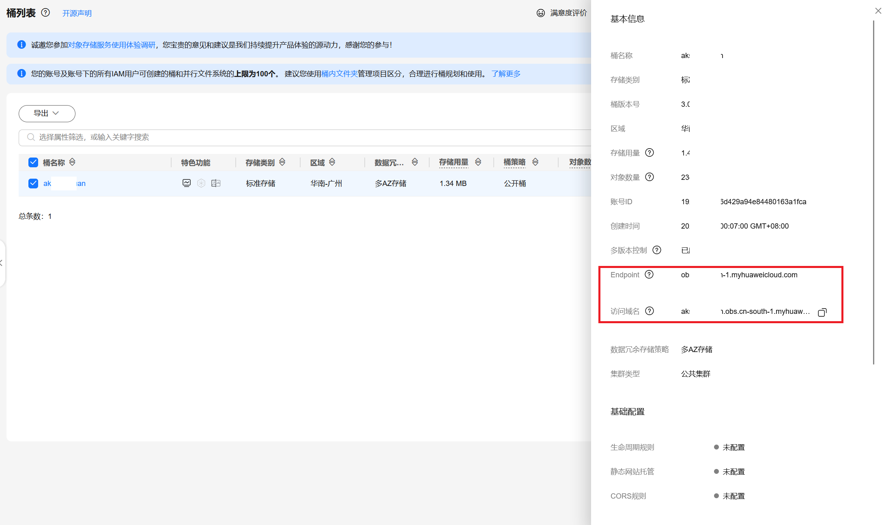Viewport: 884px width, 525px height.
Task: Close the 基本信息 details panel
Action: [878, 11]
